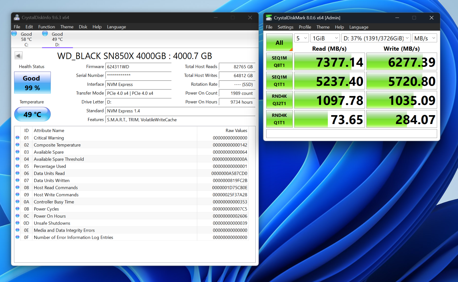Open Function menu in CrystalDiskInfo

46,27
